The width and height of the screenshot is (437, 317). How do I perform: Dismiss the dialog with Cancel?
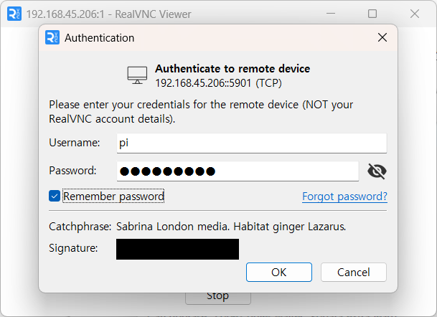353,272
